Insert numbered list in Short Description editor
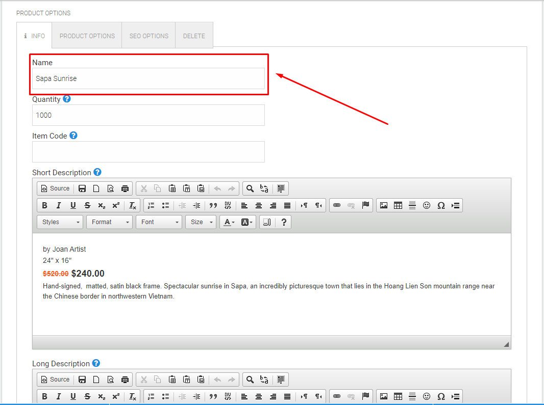This screenshot has width=544, height=405. (151, 205)
